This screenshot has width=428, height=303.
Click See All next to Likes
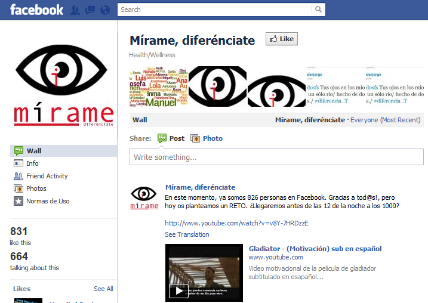tap(103, 289)
